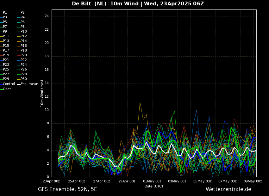This screenshot has width=269, height=196.
Task: Select the Control legend entry
Action: coord(9,84)
